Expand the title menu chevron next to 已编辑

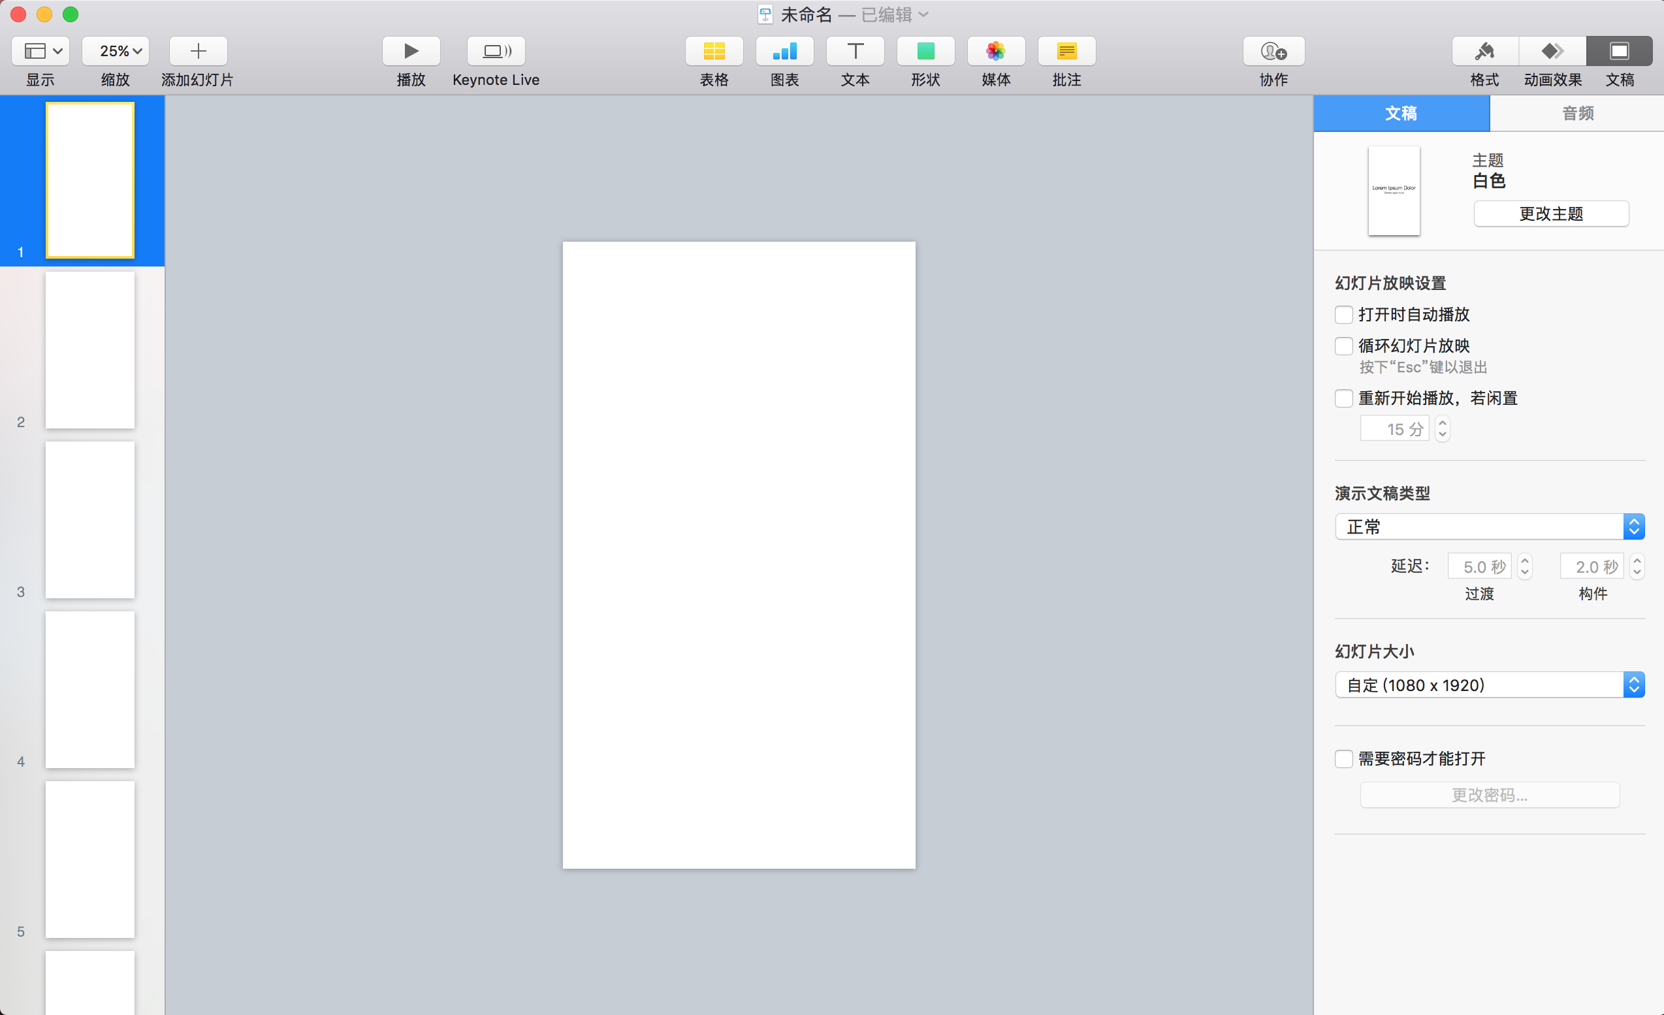coord(924,14)
